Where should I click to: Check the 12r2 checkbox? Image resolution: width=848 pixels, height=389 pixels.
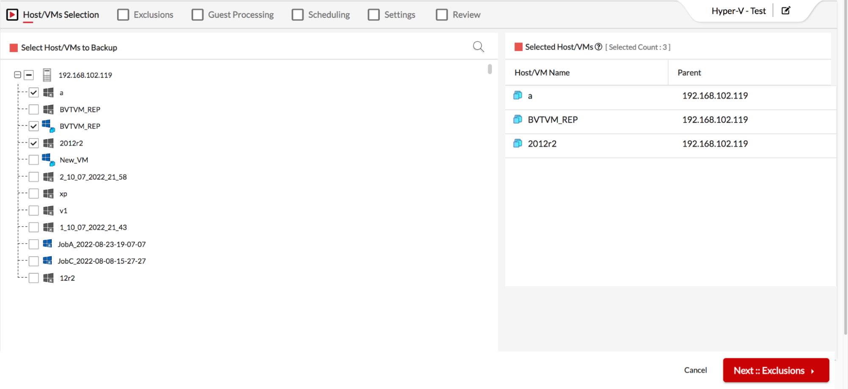tap(34, 278)
